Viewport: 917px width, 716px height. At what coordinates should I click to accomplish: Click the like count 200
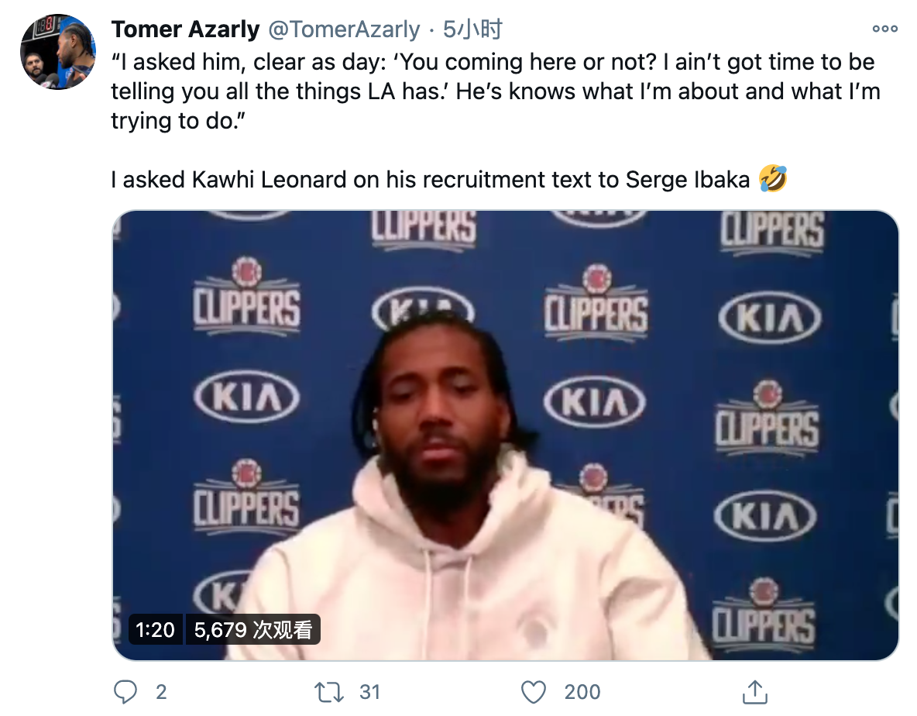582,691
